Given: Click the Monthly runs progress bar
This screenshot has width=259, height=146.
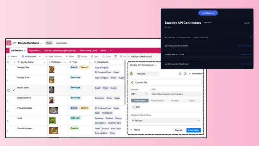Looking at the screenshot, I should tap(208, 57).
